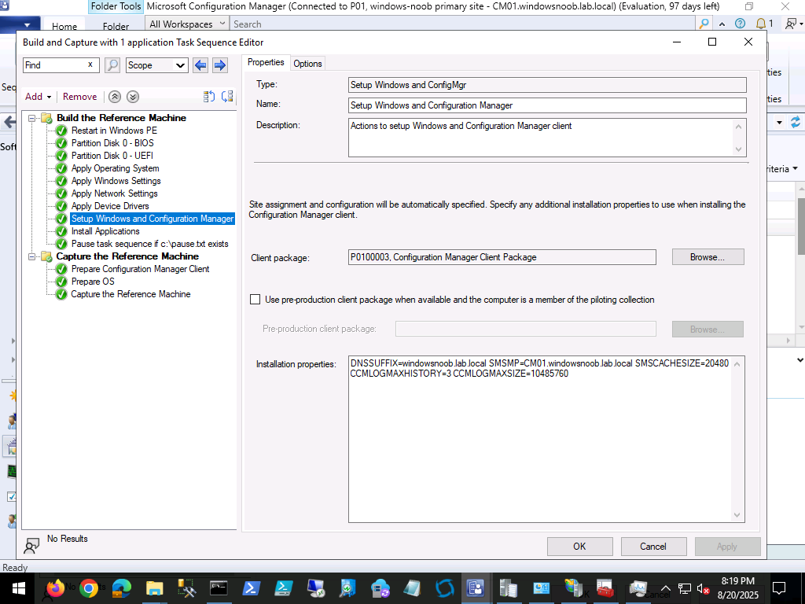Click the magnifier Find button in editor
Screen dimensions: 805x604
point(112,65)
